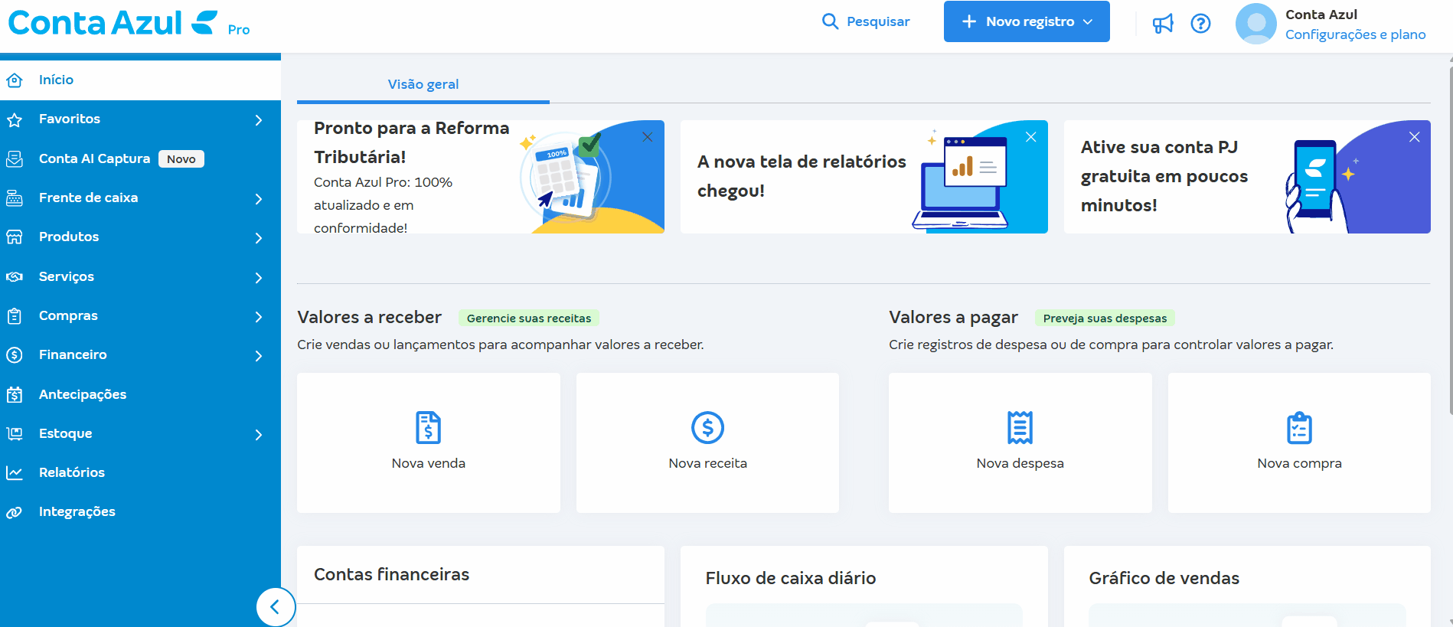Close the Reforma Tributária banner
Viewport: 1453px width, 627px height.
tap(648, 137)
